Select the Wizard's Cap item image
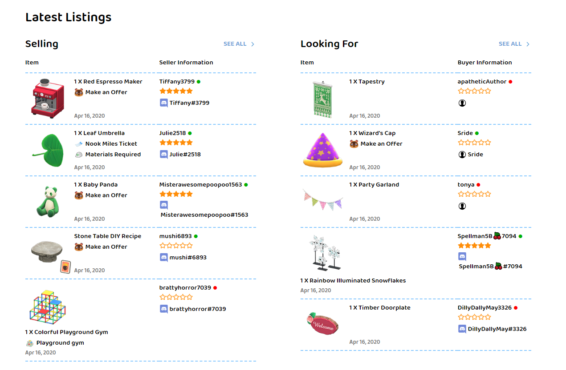This screenshot has height=370, width=566. [x=323, y=150]
